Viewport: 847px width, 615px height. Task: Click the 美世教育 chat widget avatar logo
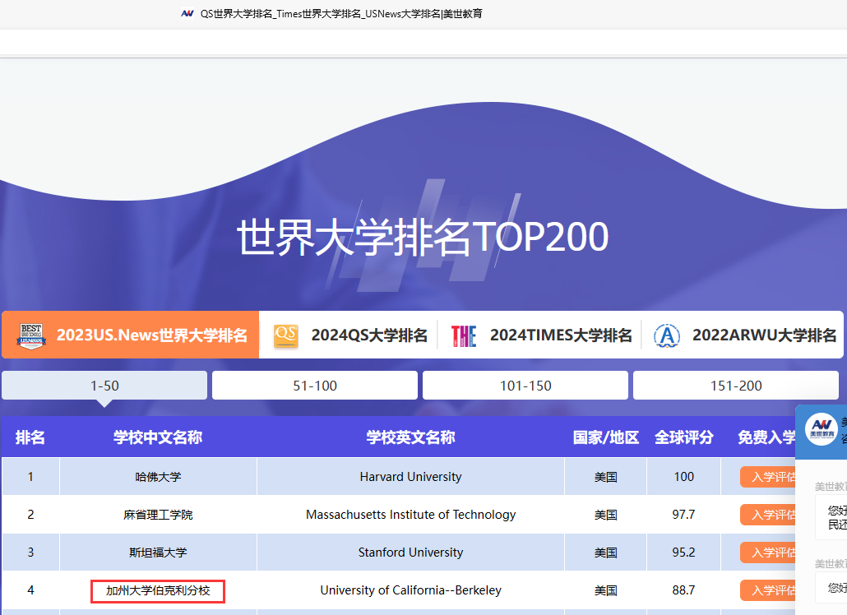[x=821, y=429]
